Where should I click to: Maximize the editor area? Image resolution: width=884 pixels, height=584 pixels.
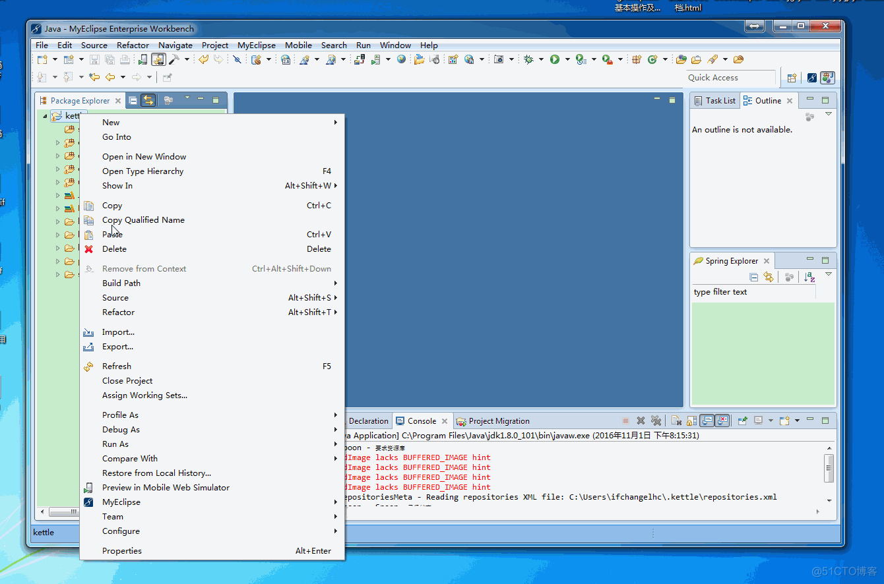click(x=672, y=100)
